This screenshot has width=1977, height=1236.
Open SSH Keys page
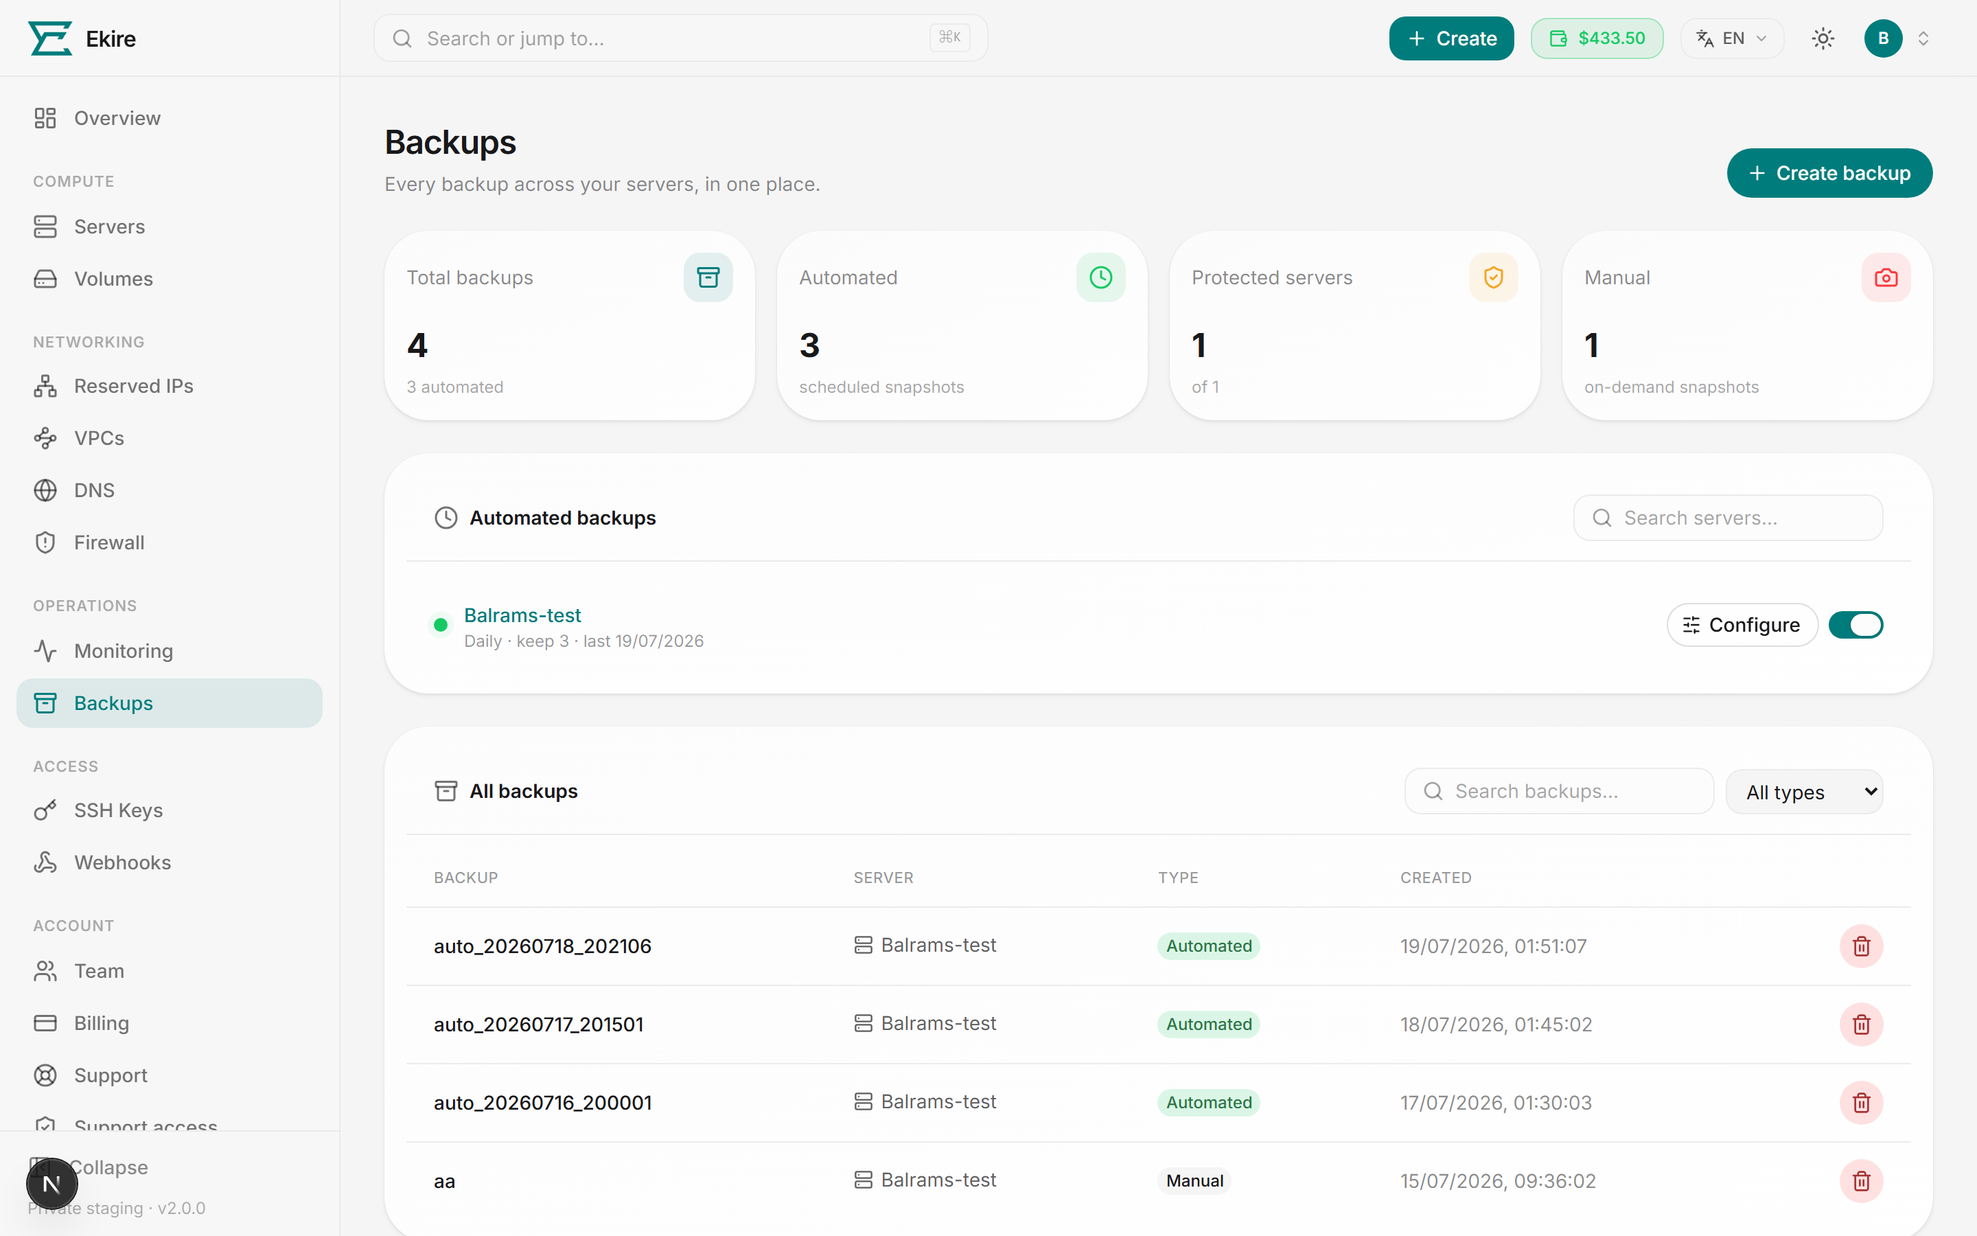click(169, 810)
